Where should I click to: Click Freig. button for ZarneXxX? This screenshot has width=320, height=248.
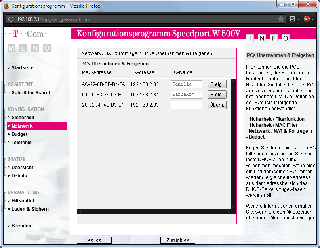(217, 95)
